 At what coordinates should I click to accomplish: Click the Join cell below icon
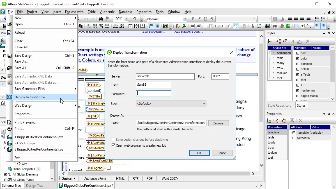(x=107, y=26)
